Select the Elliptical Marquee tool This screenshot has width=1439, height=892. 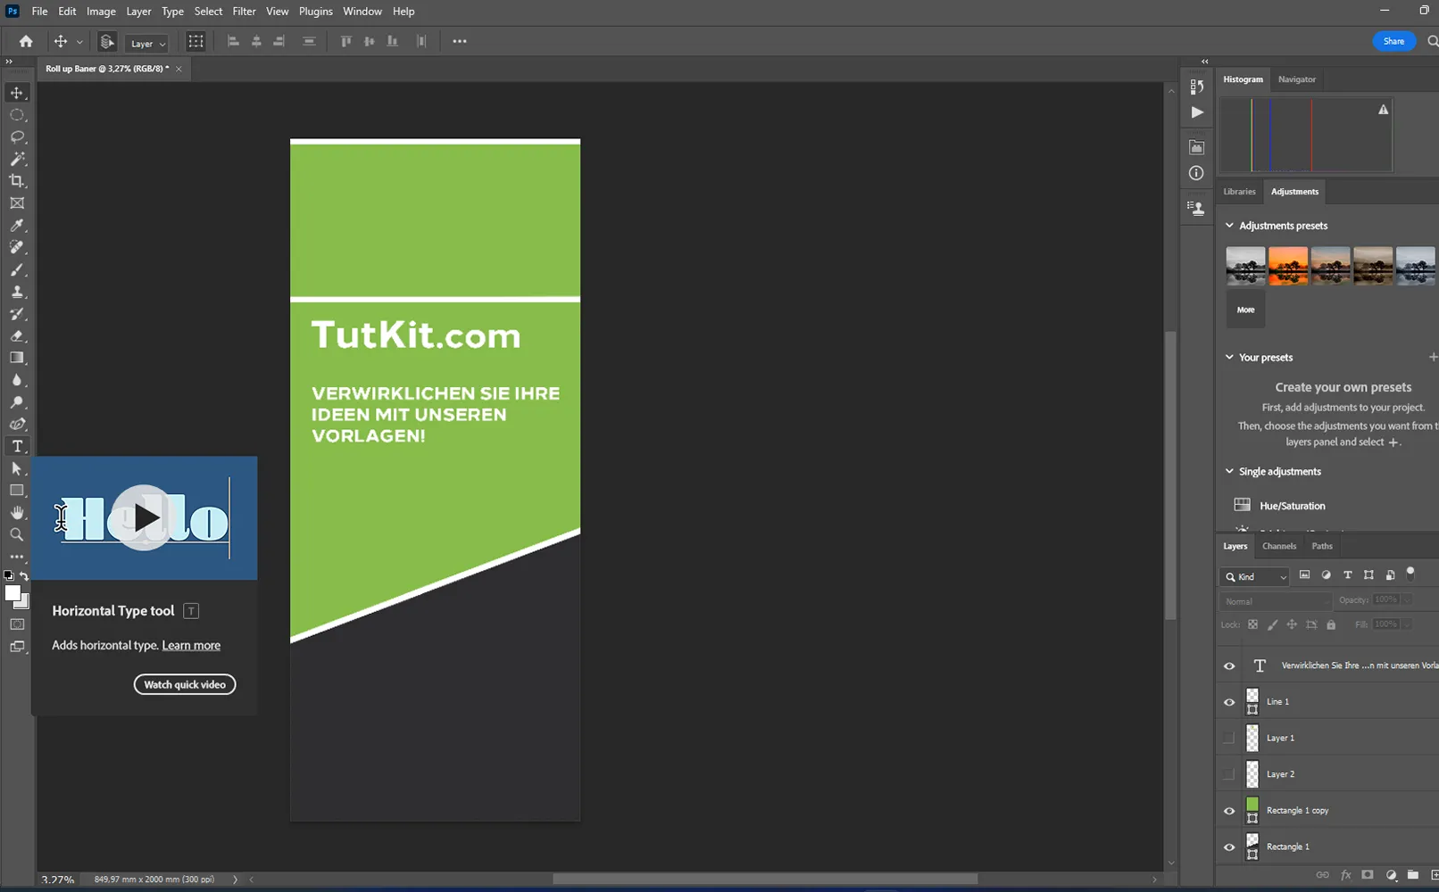click(x=17, y=115)
